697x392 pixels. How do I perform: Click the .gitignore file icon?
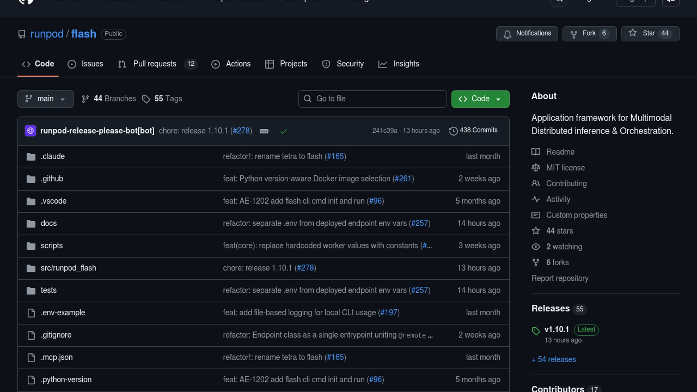[31, 335]
